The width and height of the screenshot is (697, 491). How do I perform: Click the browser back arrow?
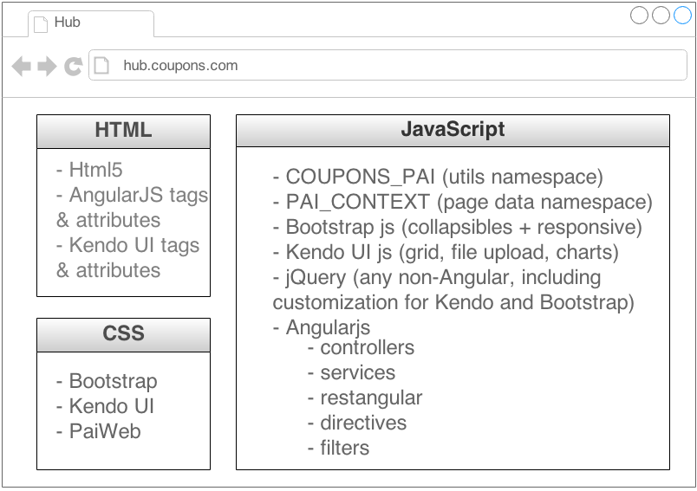22,67
